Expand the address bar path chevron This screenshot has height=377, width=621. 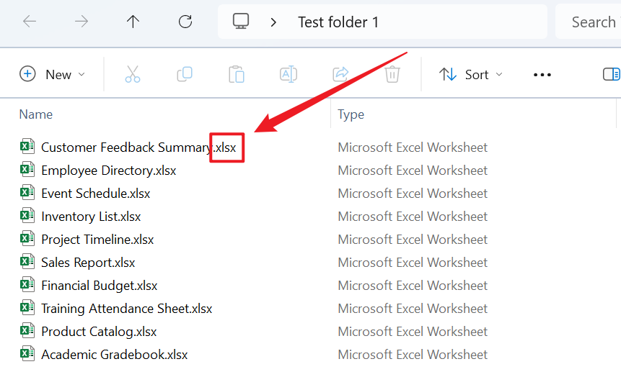273,22
